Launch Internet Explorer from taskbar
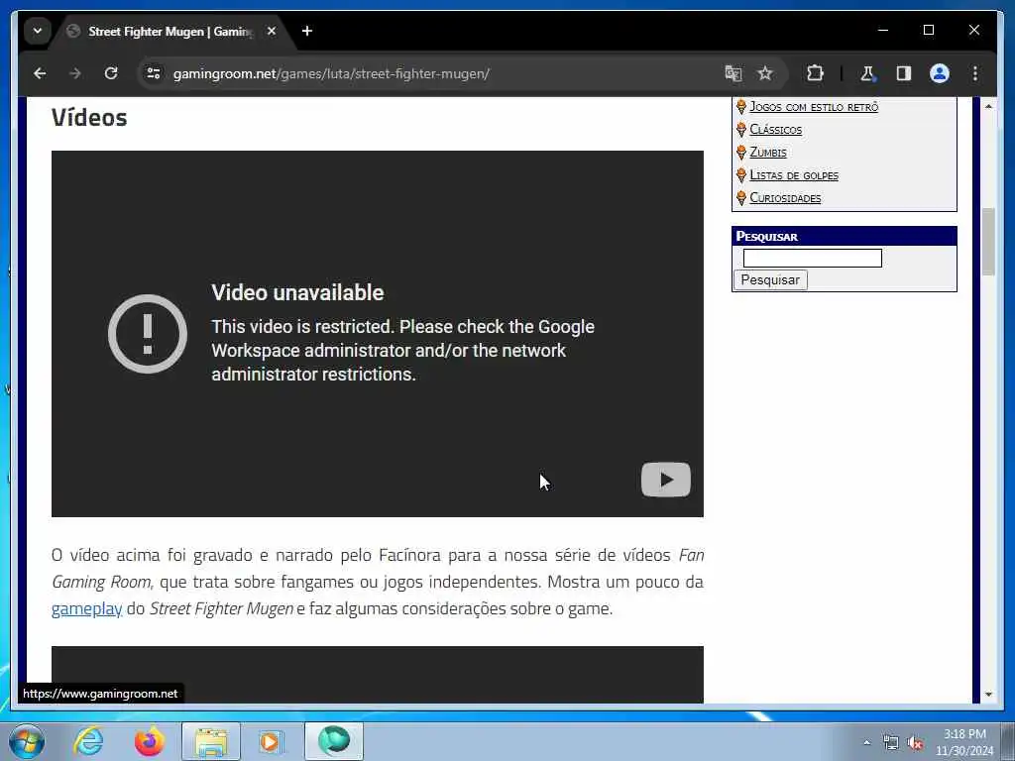Image resolution: width=1015 pixels, height=761 pixels. tap(88, 741)
